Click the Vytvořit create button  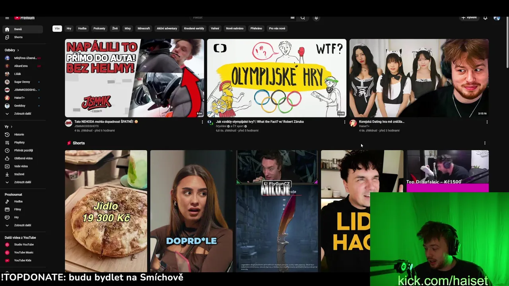(469, 18)
